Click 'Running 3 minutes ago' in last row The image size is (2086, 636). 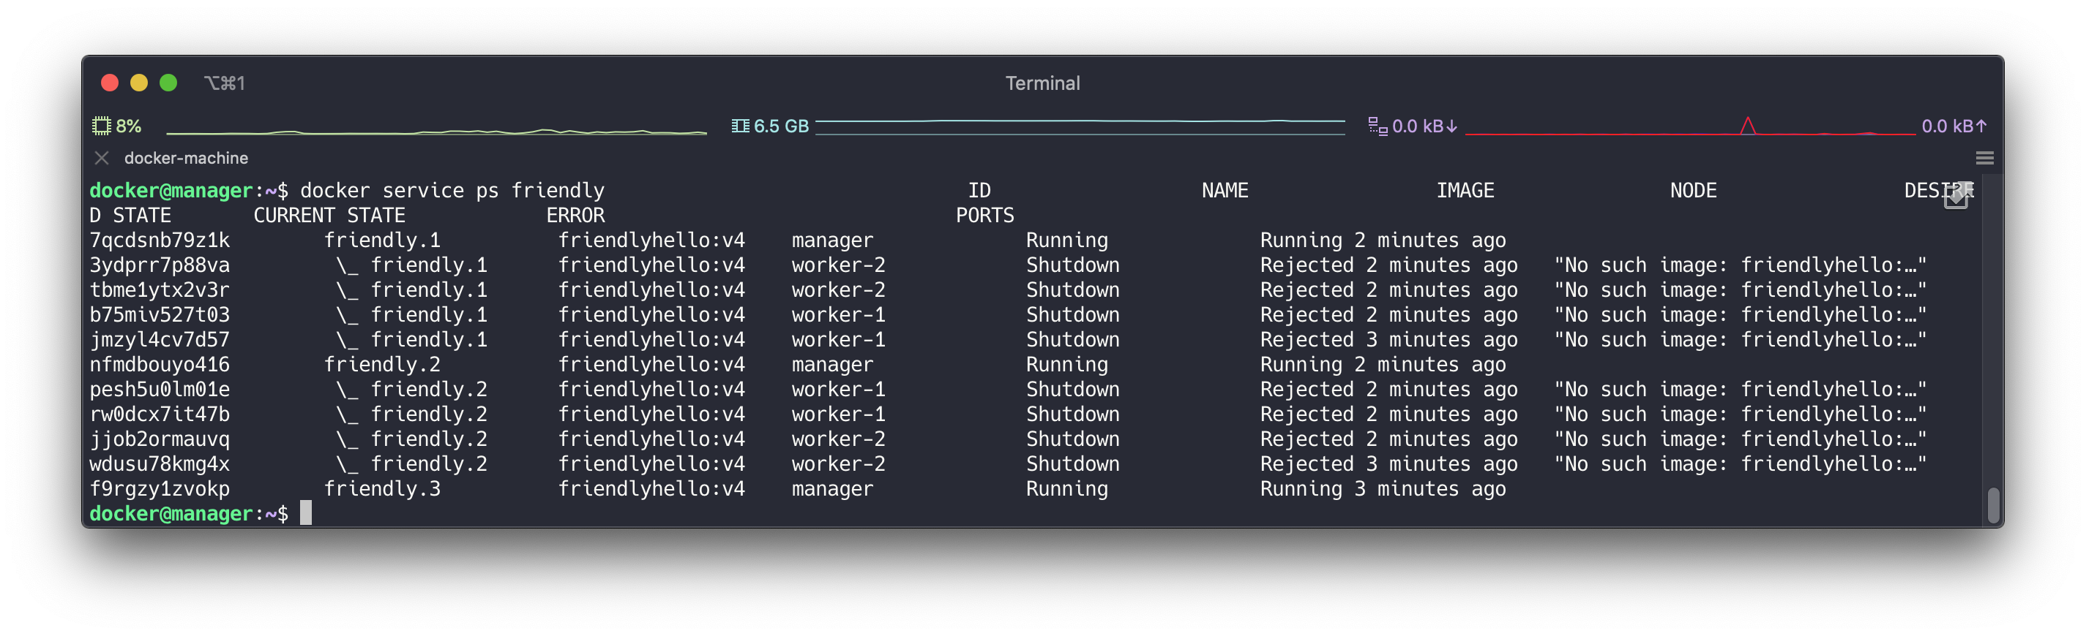click(x=1383, y=489)
